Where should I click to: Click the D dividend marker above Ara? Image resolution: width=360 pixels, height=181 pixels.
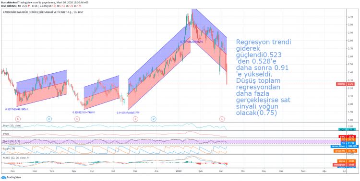(154, 119)
